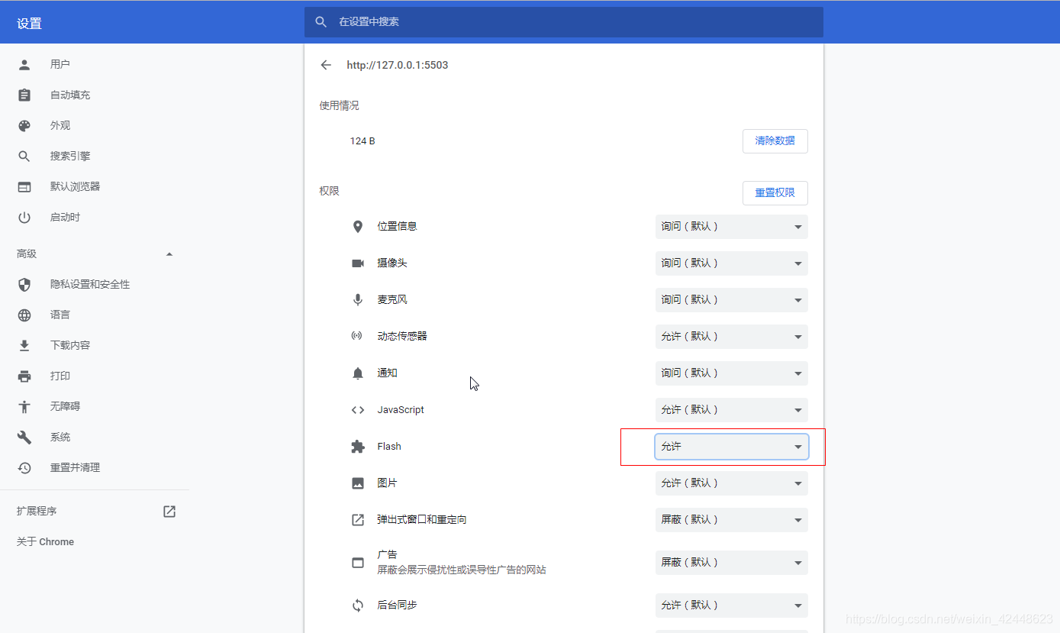The image size is (1060, 633).
Task: Click the back arrow next to http://127.0.0.1:5503
Action: (326, 65)
